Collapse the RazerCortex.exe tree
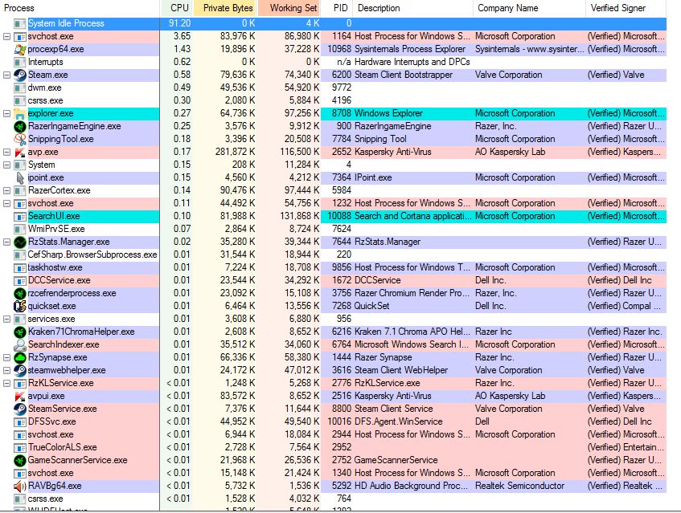The height and width of the screenshot is (513, 681). 6,190
